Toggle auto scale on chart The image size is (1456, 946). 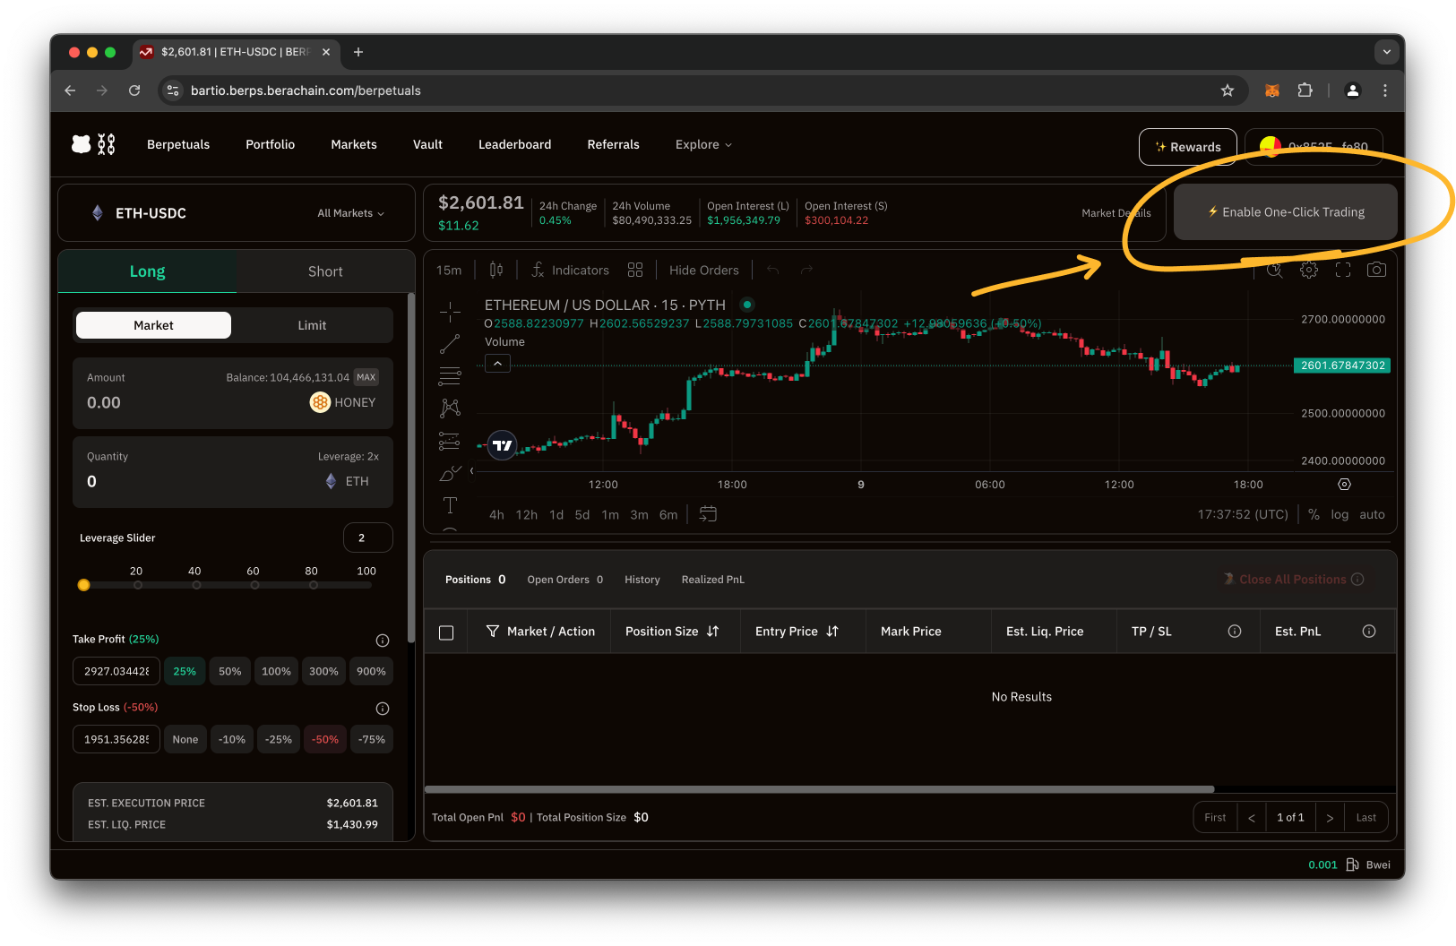pyautogui.click(x=1372, y=514)
